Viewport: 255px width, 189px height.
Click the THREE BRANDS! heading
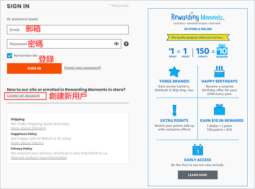coord(174,81)
